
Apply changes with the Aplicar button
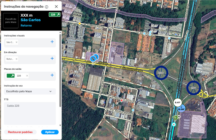click(50, 132)
